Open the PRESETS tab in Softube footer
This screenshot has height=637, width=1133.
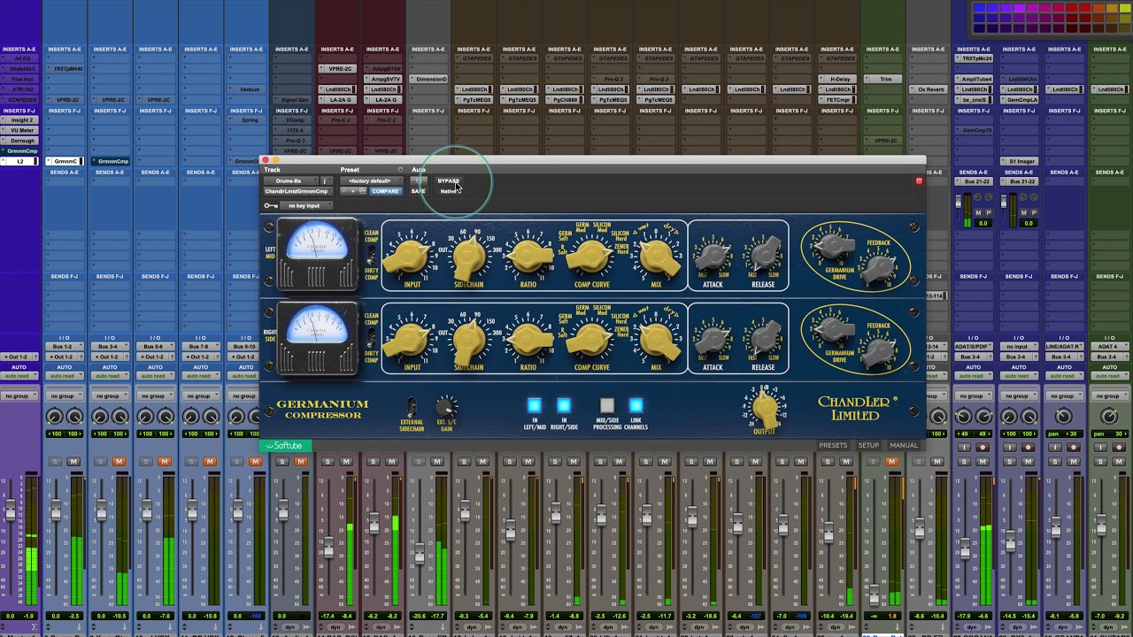pyautogui.click(x=833, y=445)
